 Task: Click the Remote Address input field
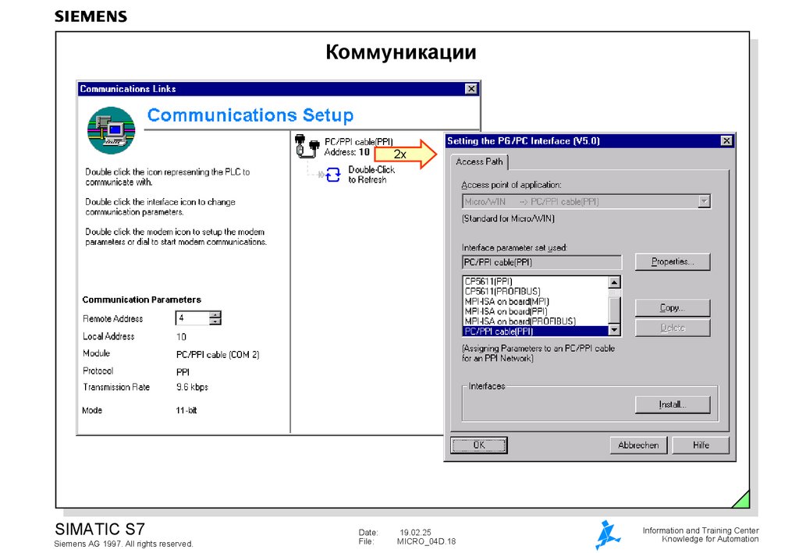click(192, 317)
